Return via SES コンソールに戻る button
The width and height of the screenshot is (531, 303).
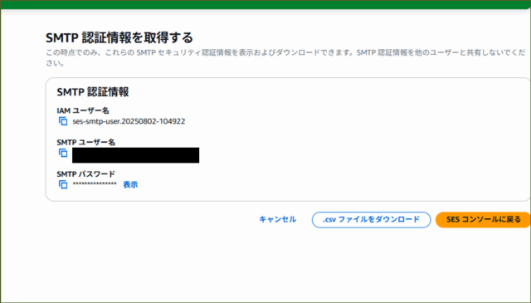click(x=483, y=220)
